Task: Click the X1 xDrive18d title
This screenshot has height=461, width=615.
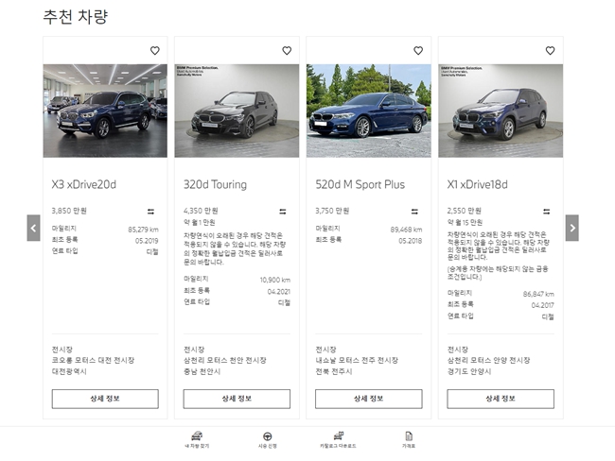Action: pyautogui.click(x=477, y=184)
